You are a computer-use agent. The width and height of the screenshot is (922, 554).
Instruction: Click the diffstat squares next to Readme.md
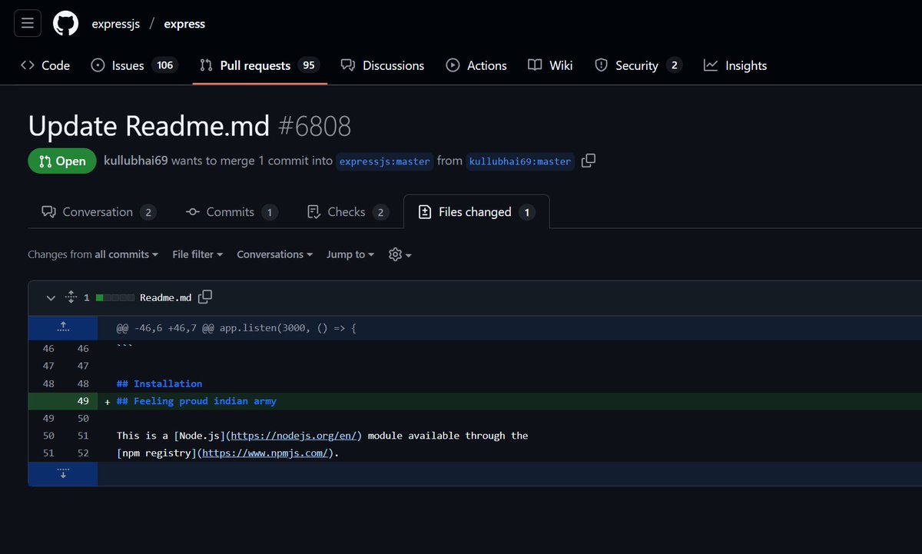pos(115,297)
